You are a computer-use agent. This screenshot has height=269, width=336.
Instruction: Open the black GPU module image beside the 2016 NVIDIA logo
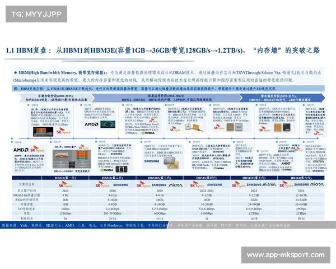point(122,169)
